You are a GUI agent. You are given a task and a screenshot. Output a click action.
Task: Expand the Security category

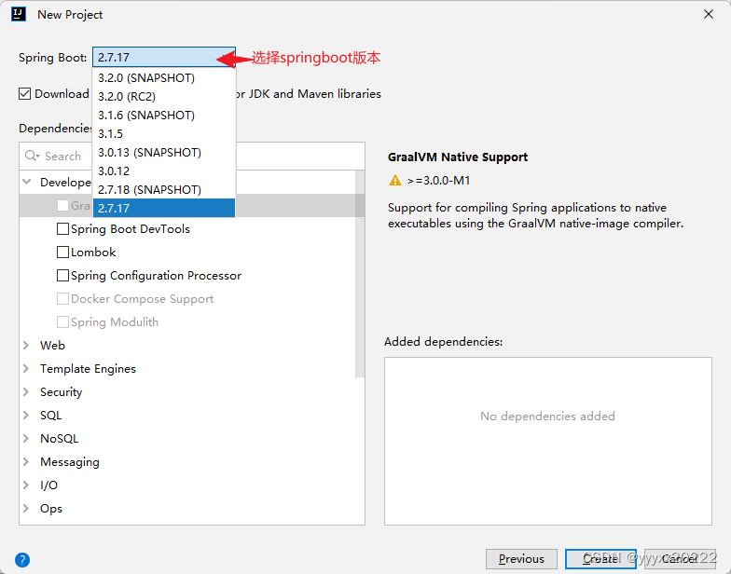[26, 391]
